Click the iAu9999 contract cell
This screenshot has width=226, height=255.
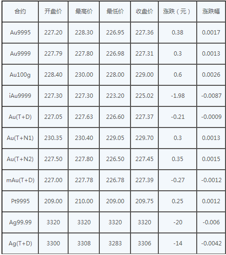click(20, 96)
